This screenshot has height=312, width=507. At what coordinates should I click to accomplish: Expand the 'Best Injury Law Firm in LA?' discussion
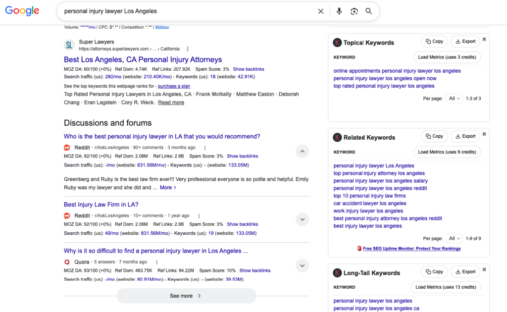(302, 219)
